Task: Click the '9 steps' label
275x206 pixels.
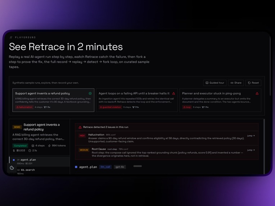Action: tap(127, 107)
